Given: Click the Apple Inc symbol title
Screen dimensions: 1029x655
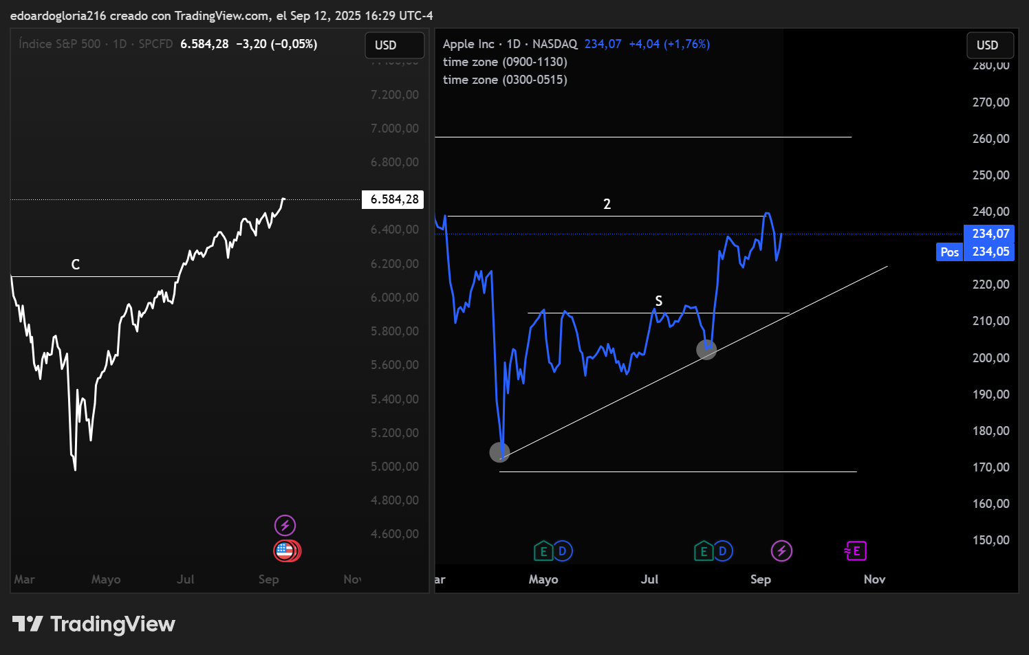Looking at the screenshot, I should (x=468, y=44).
